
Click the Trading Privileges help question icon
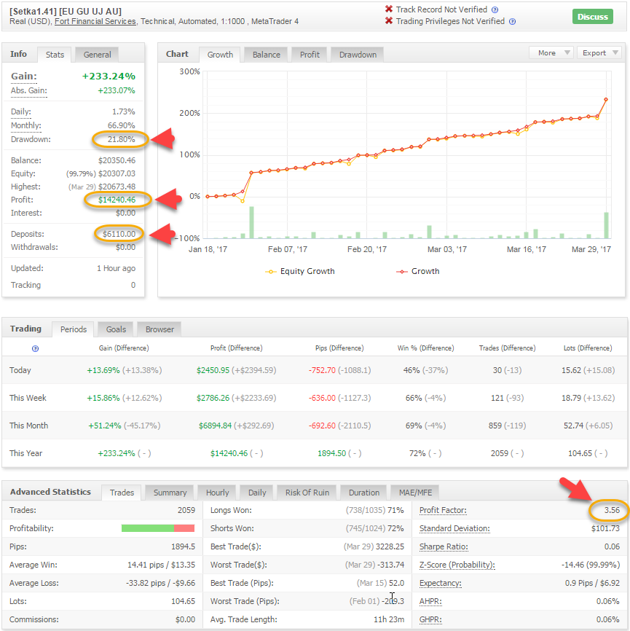tap(512, 22)
